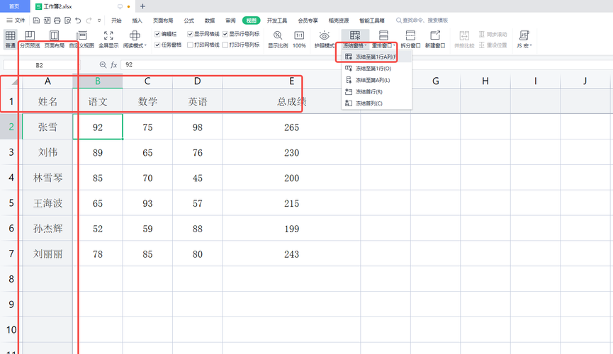Open the 阅读模式 dropdown

point(135,39)
